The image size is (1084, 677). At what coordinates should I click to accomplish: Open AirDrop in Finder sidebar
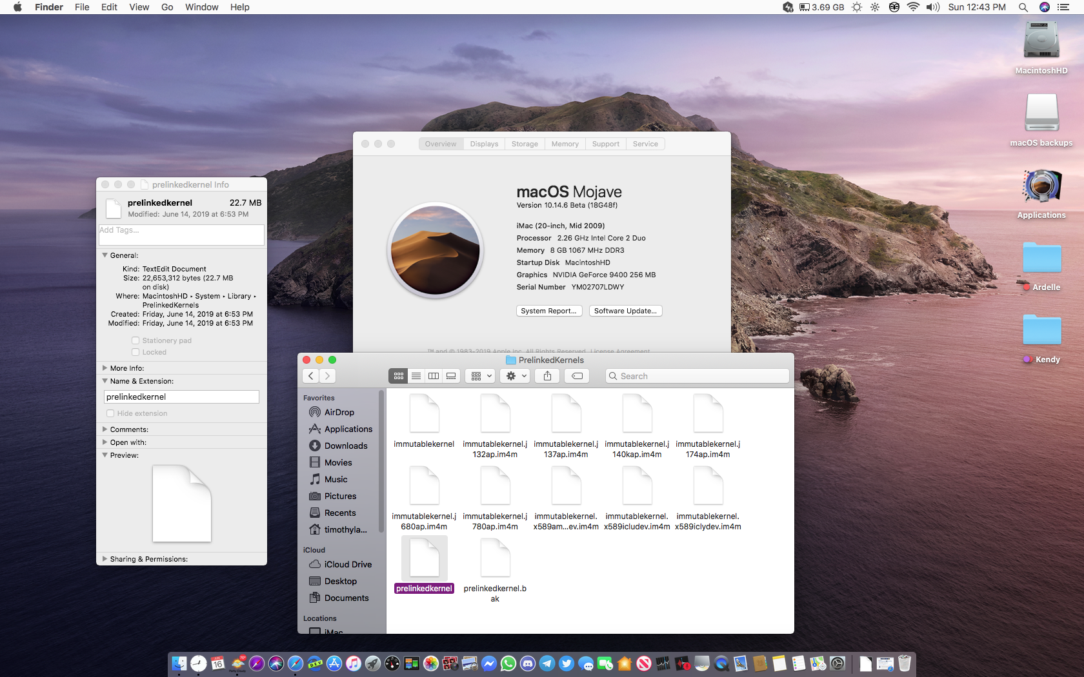[339, 412]
